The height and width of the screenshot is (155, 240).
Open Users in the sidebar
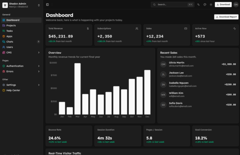(x=21, y=47)
